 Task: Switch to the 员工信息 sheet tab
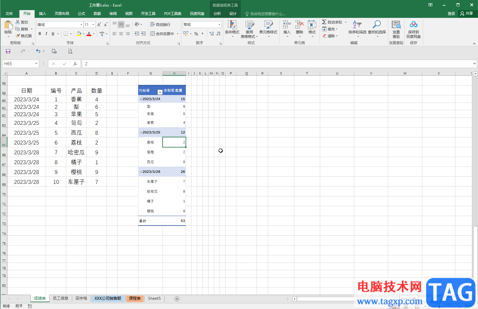(61, 298)
